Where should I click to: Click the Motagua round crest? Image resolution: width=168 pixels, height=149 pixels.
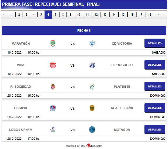pos(92,130)
